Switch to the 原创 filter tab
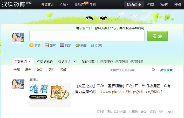The width and height of the screenshot is (184, 118). pyautogui.click(x=28, y=70)
